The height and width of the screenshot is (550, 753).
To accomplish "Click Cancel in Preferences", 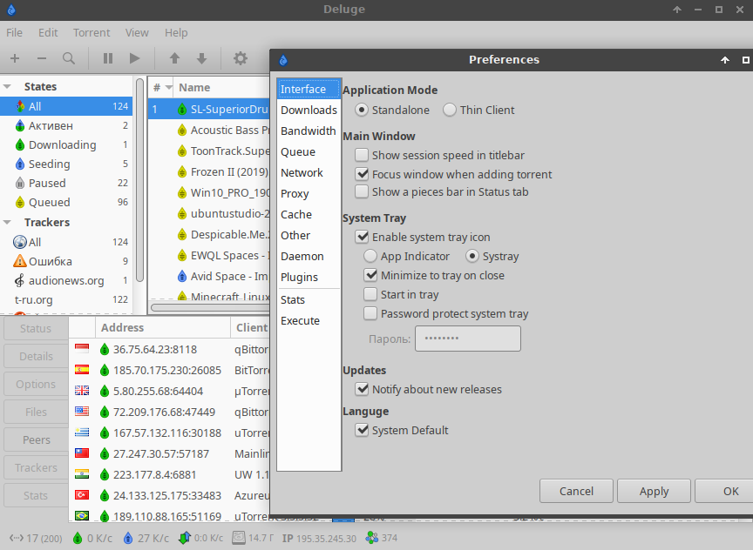I will (576, 491).
